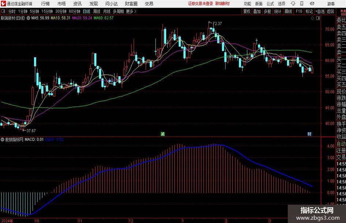Expand the 更多 periods chevron

tap(135, 11)
